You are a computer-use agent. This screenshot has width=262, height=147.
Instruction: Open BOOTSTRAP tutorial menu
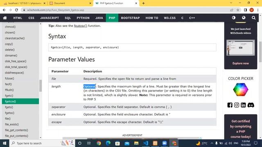130,18
